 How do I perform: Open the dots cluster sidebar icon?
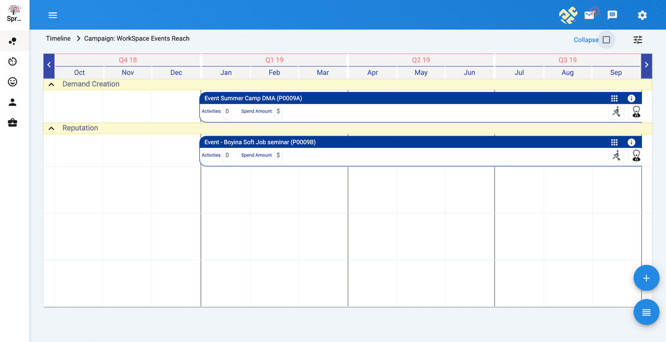point(13,41)
